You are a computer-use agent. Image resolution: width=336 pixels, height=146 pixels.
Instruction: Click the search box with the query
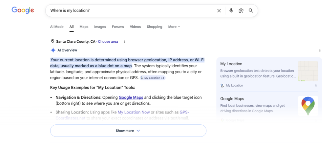click(x=152, y=10)
